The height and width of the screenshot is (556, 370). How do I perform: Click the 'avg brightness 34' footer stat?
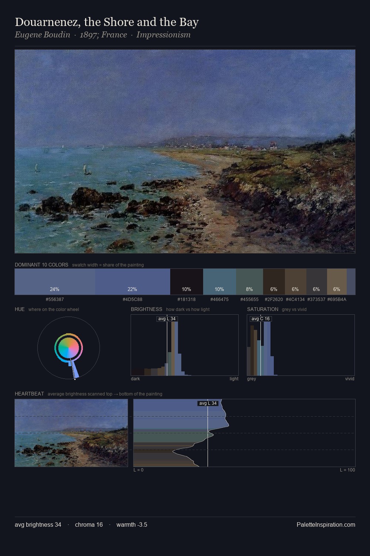pos(38,524)
